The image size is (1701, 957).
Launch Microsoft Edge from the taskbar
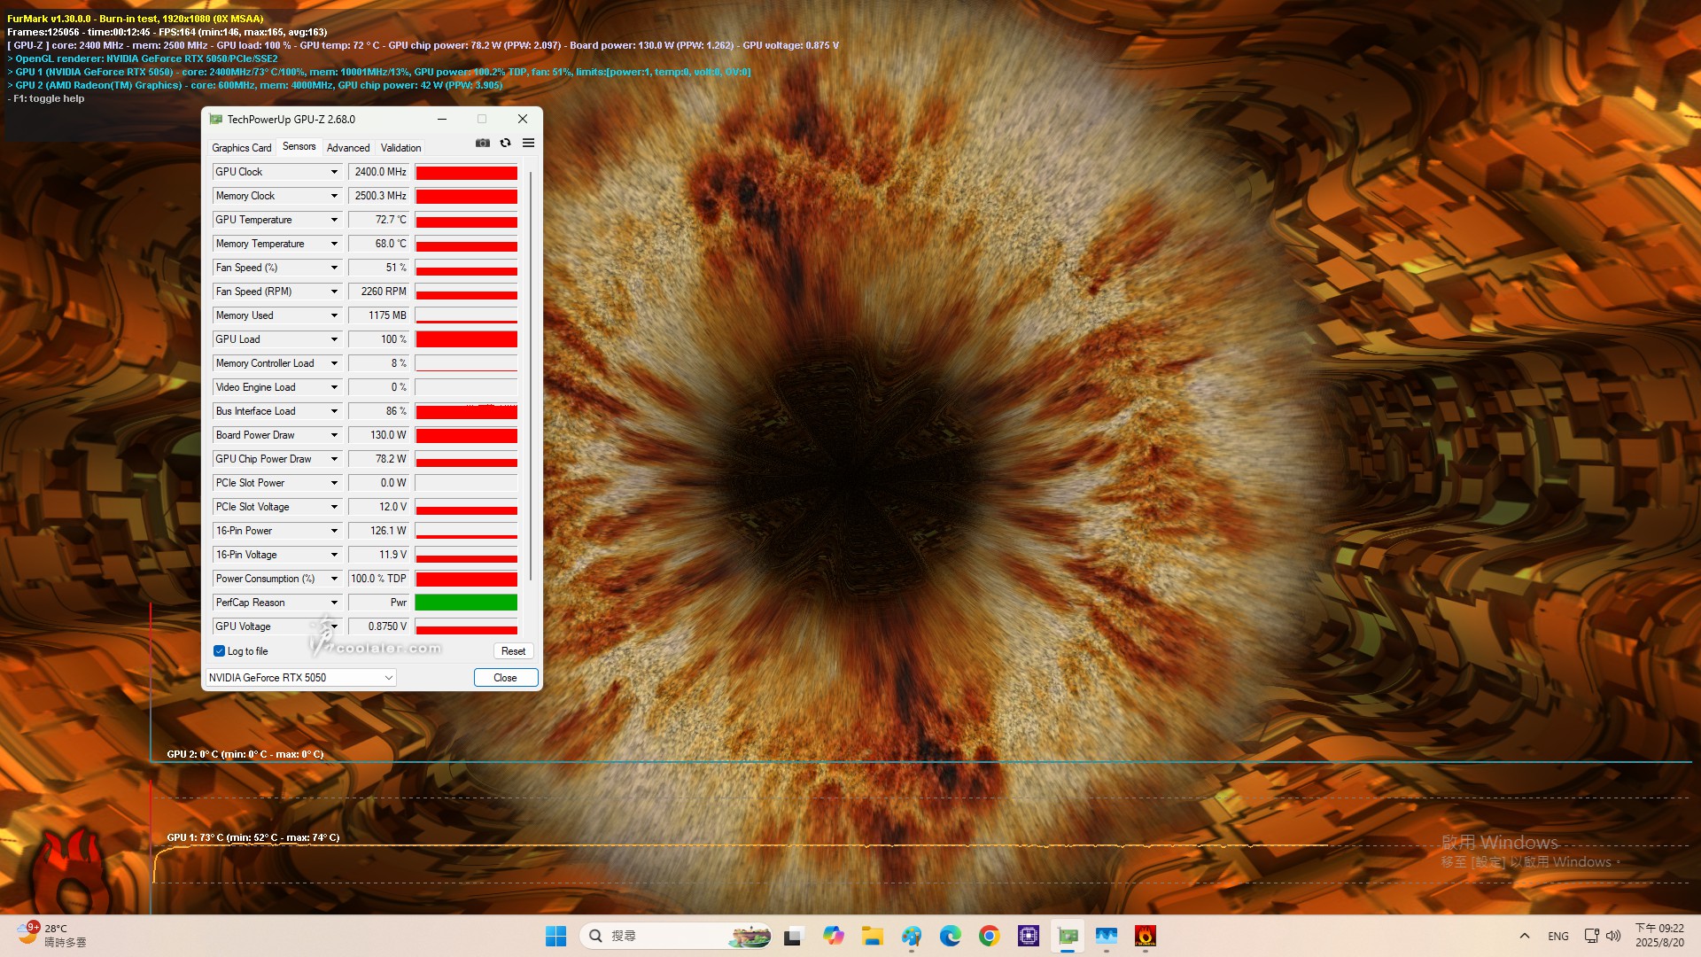[x=951, y=936]
